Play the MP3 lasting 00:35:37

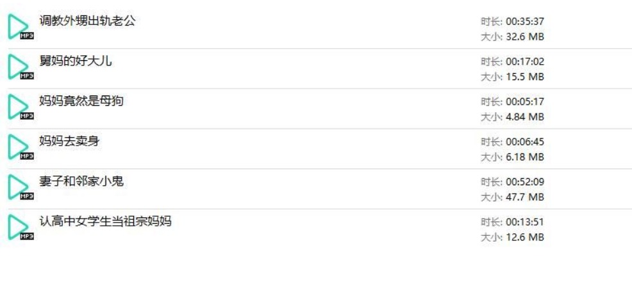pos(20,26)
